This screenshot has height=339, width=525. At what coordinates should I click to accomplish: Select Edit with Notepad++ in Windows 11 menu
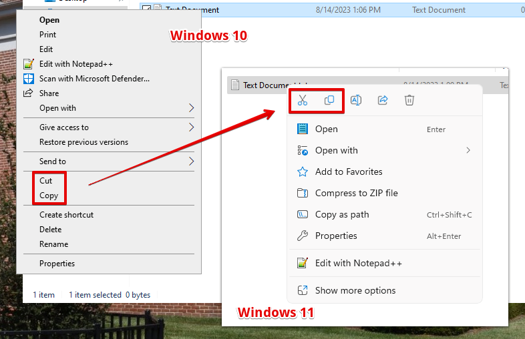click(358, 263)
